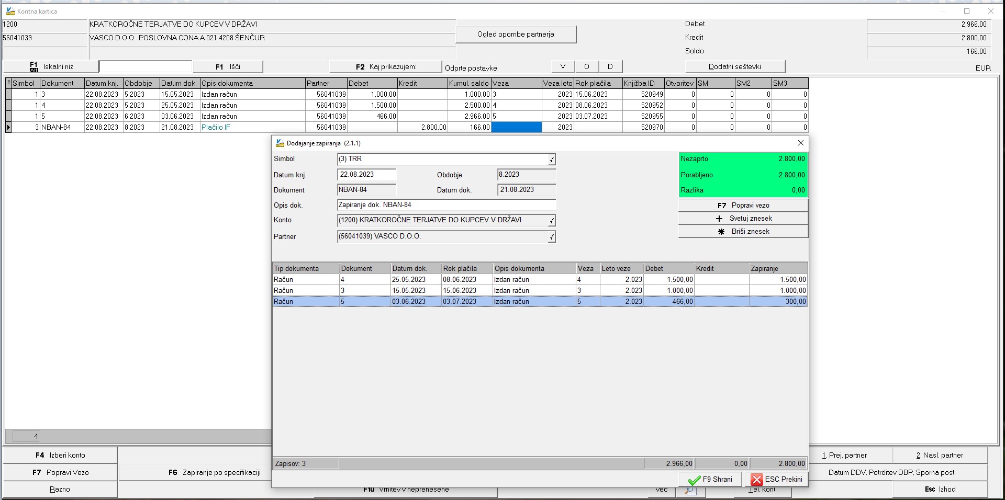Select Račun row with document 4 in dialog
Image resolution: width=1005 pixels, height=500 pixels.
(x=540, y=279)
